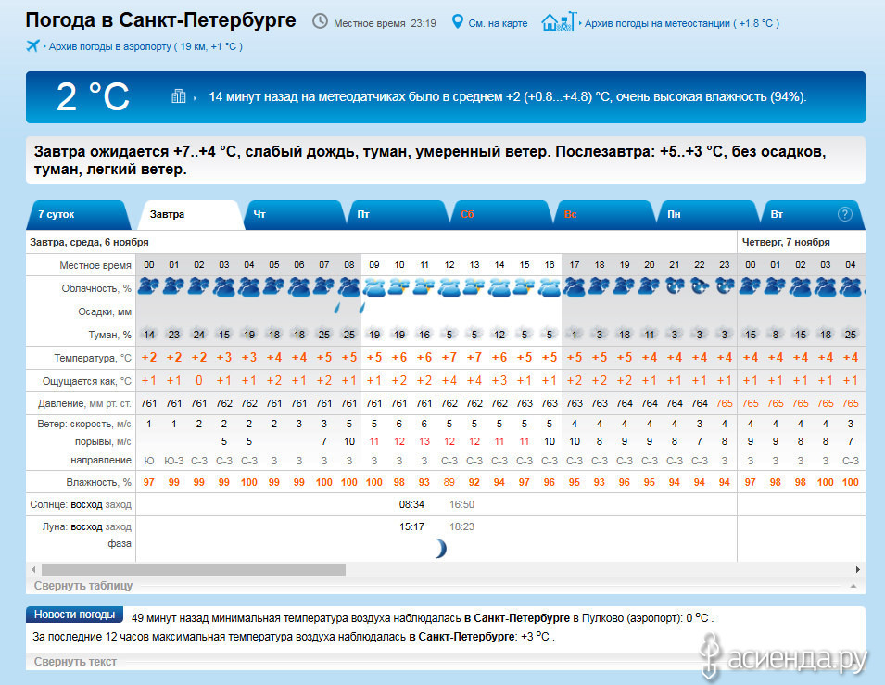885x685 pixels.
Task: Click pressure value 764 at hour 19
Action: click(x=625, y=403)
